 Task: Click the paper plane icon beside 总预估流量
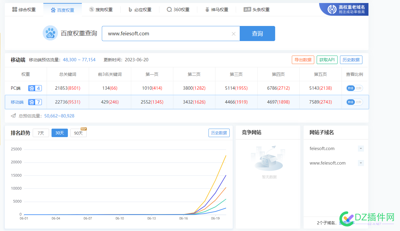13,116
